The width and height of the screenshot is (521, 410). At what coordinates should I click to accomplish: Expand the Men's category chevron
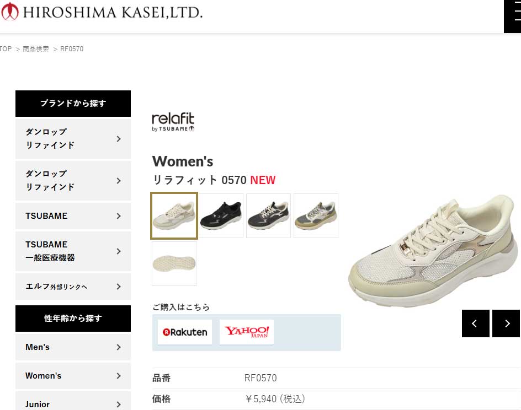119,347
